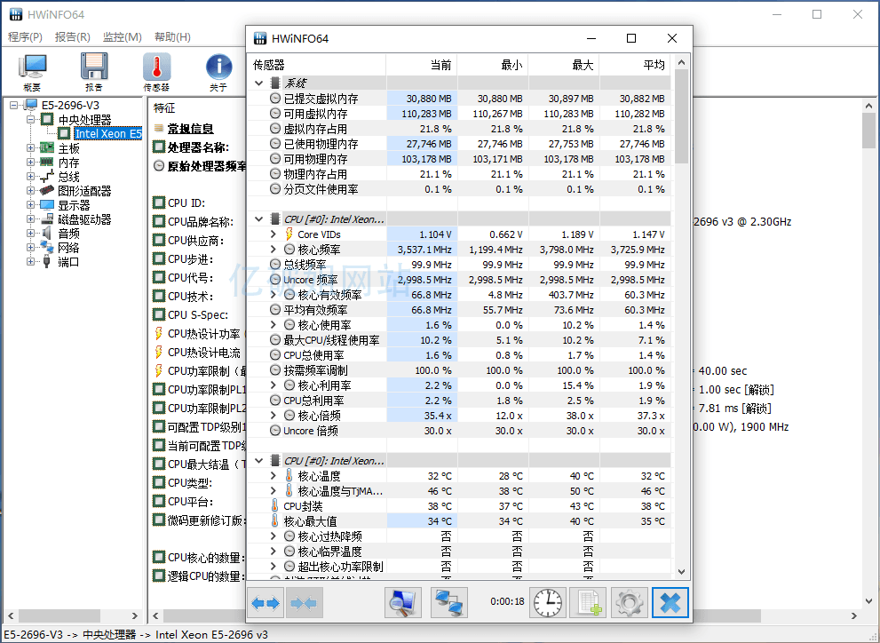Open the 概要 summary toolbar icon

[33, 69]
